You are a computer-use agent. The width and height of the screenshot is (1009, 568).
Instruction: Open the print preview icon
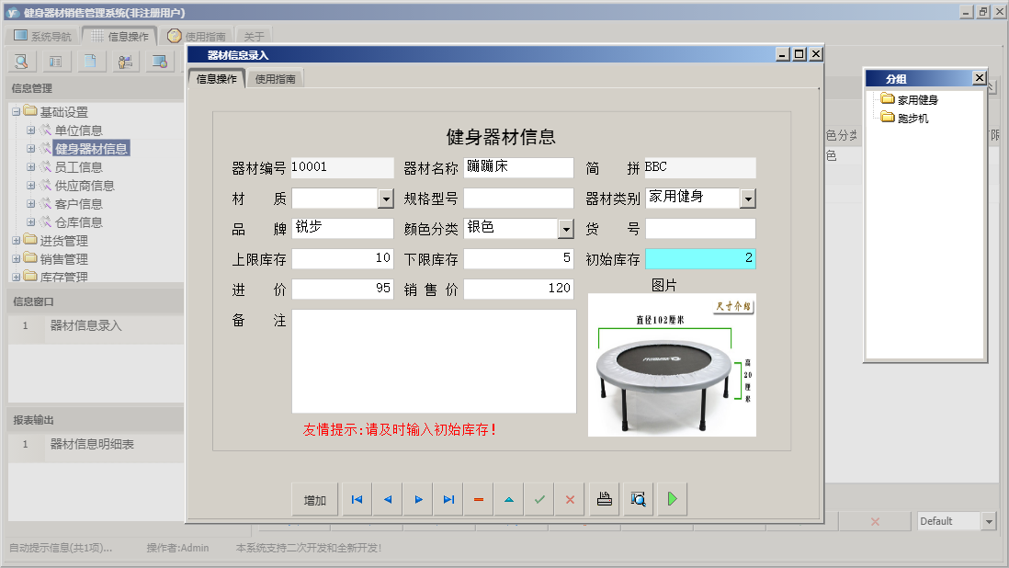[x=638, y=498]
